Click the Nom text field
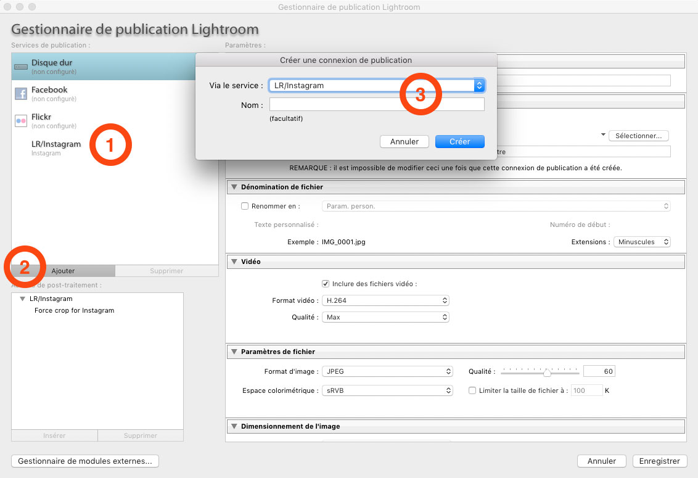Screen dimensions: 698x478 click(376, 105)
